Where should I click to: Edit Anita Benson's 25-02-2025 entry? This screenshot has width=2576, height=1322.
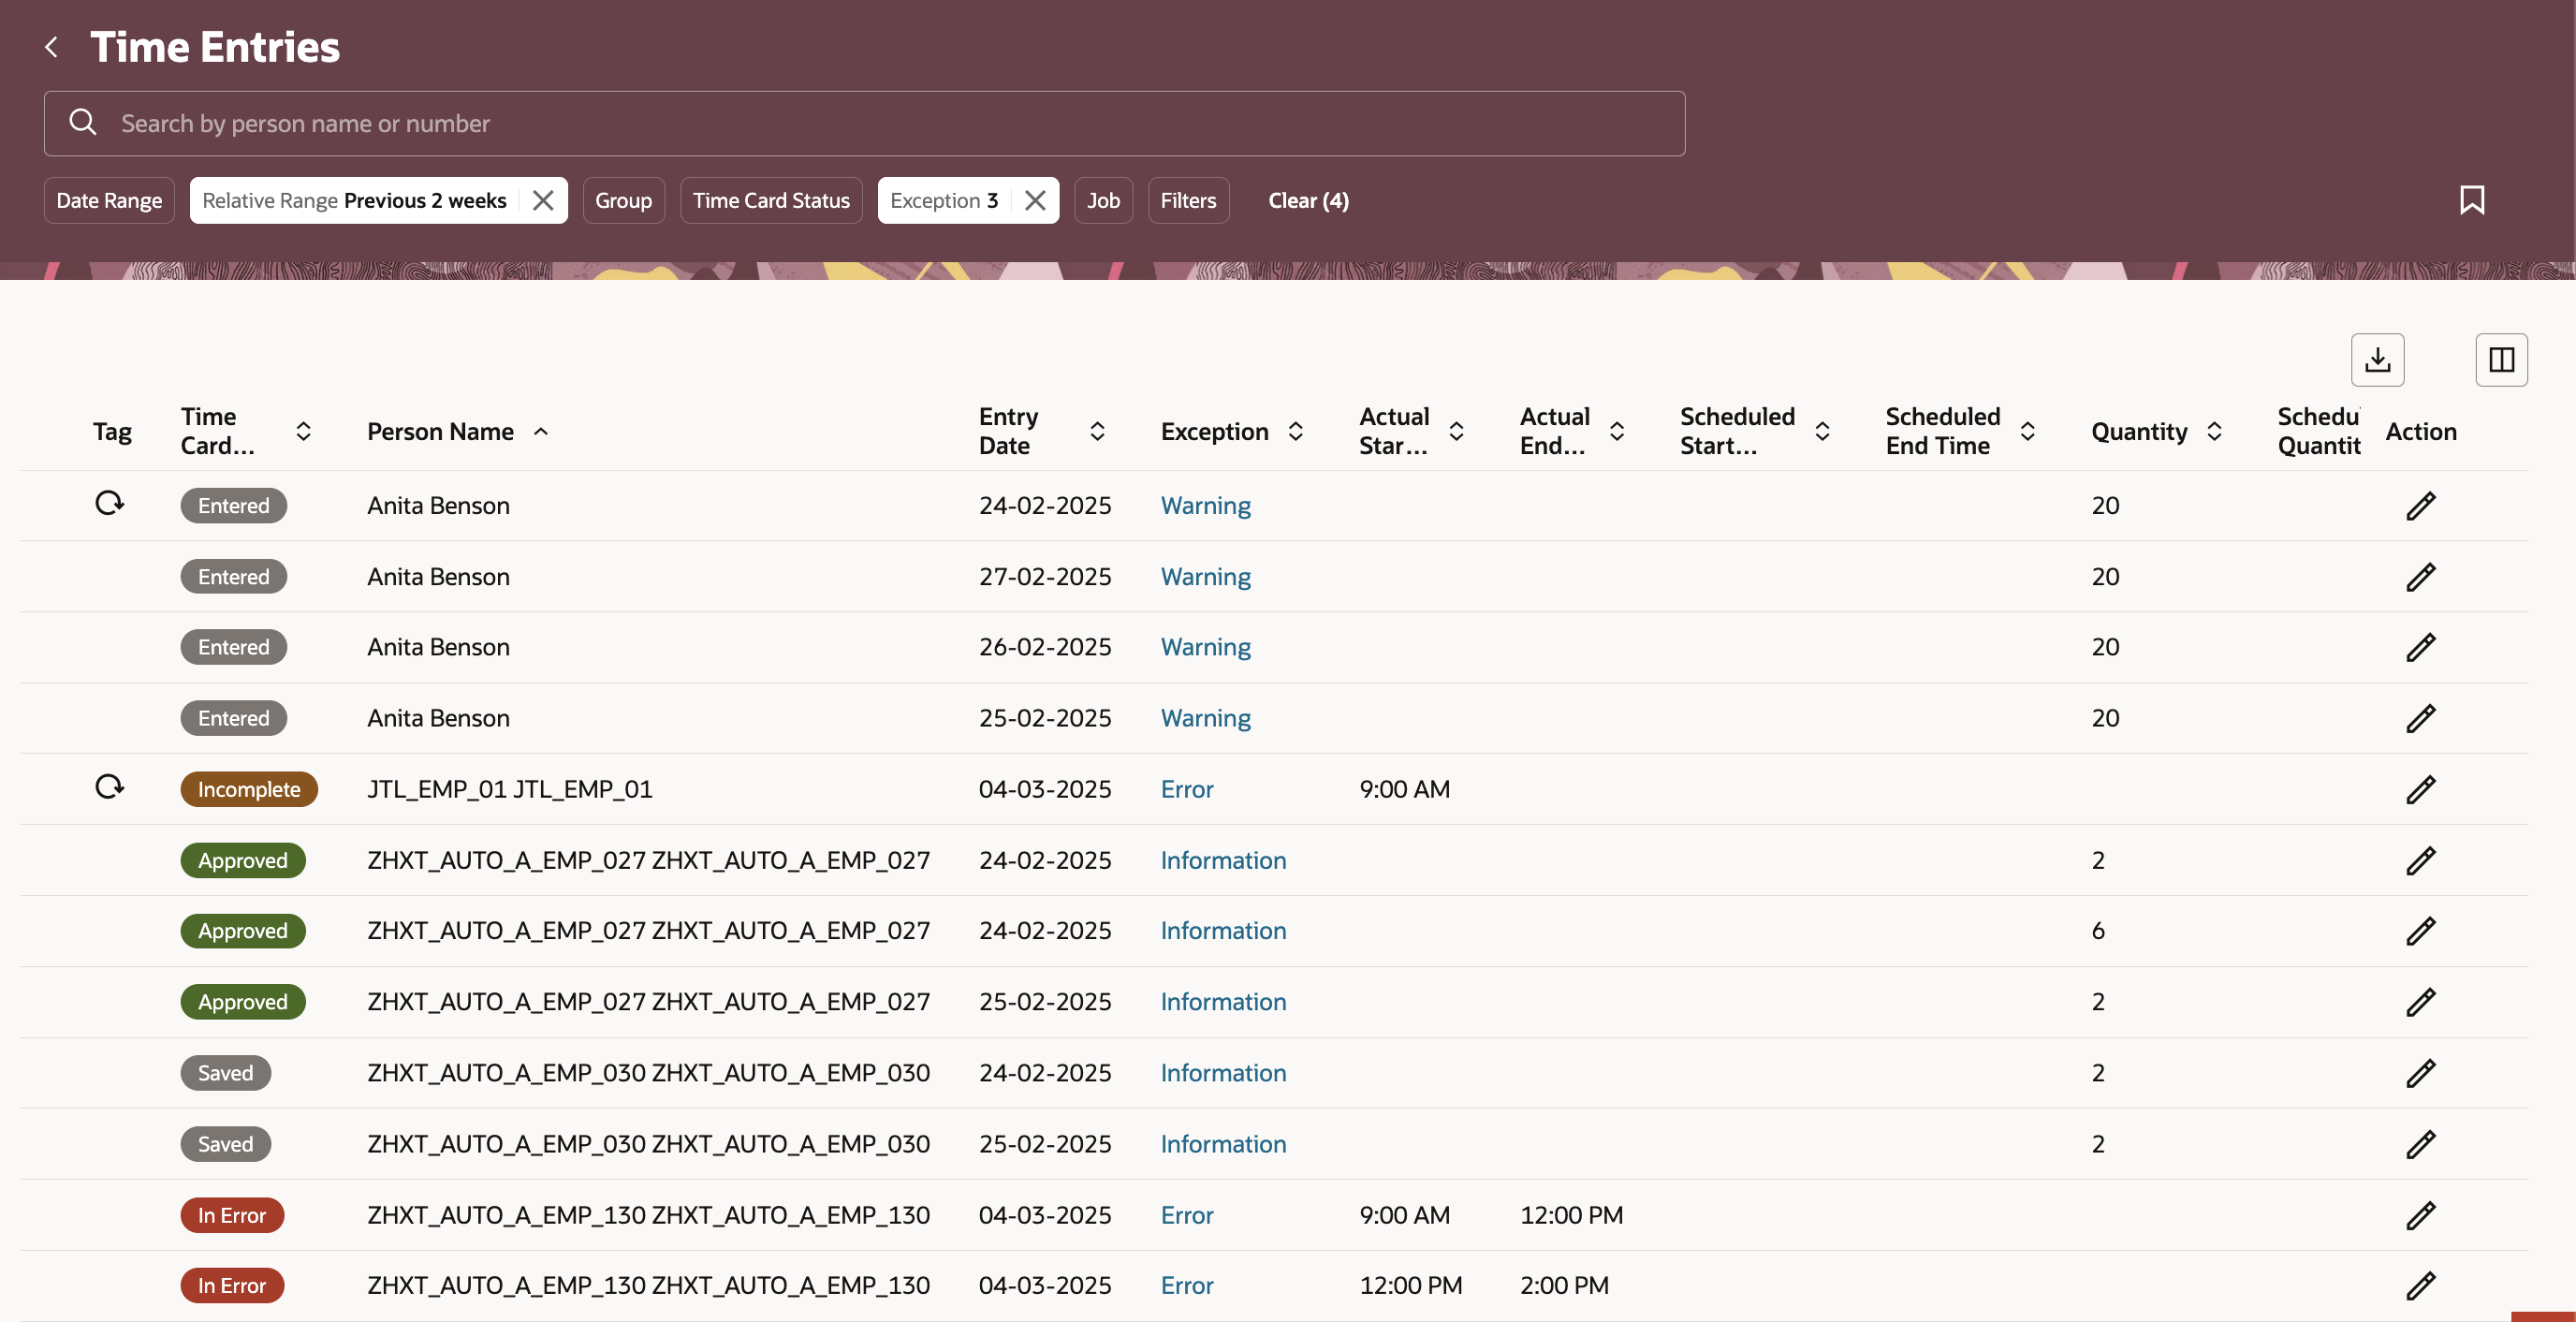pyautogui.click(x=2421, y=718)
